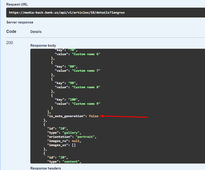Click the "images_uz" property name

click(x=58, y=145)
